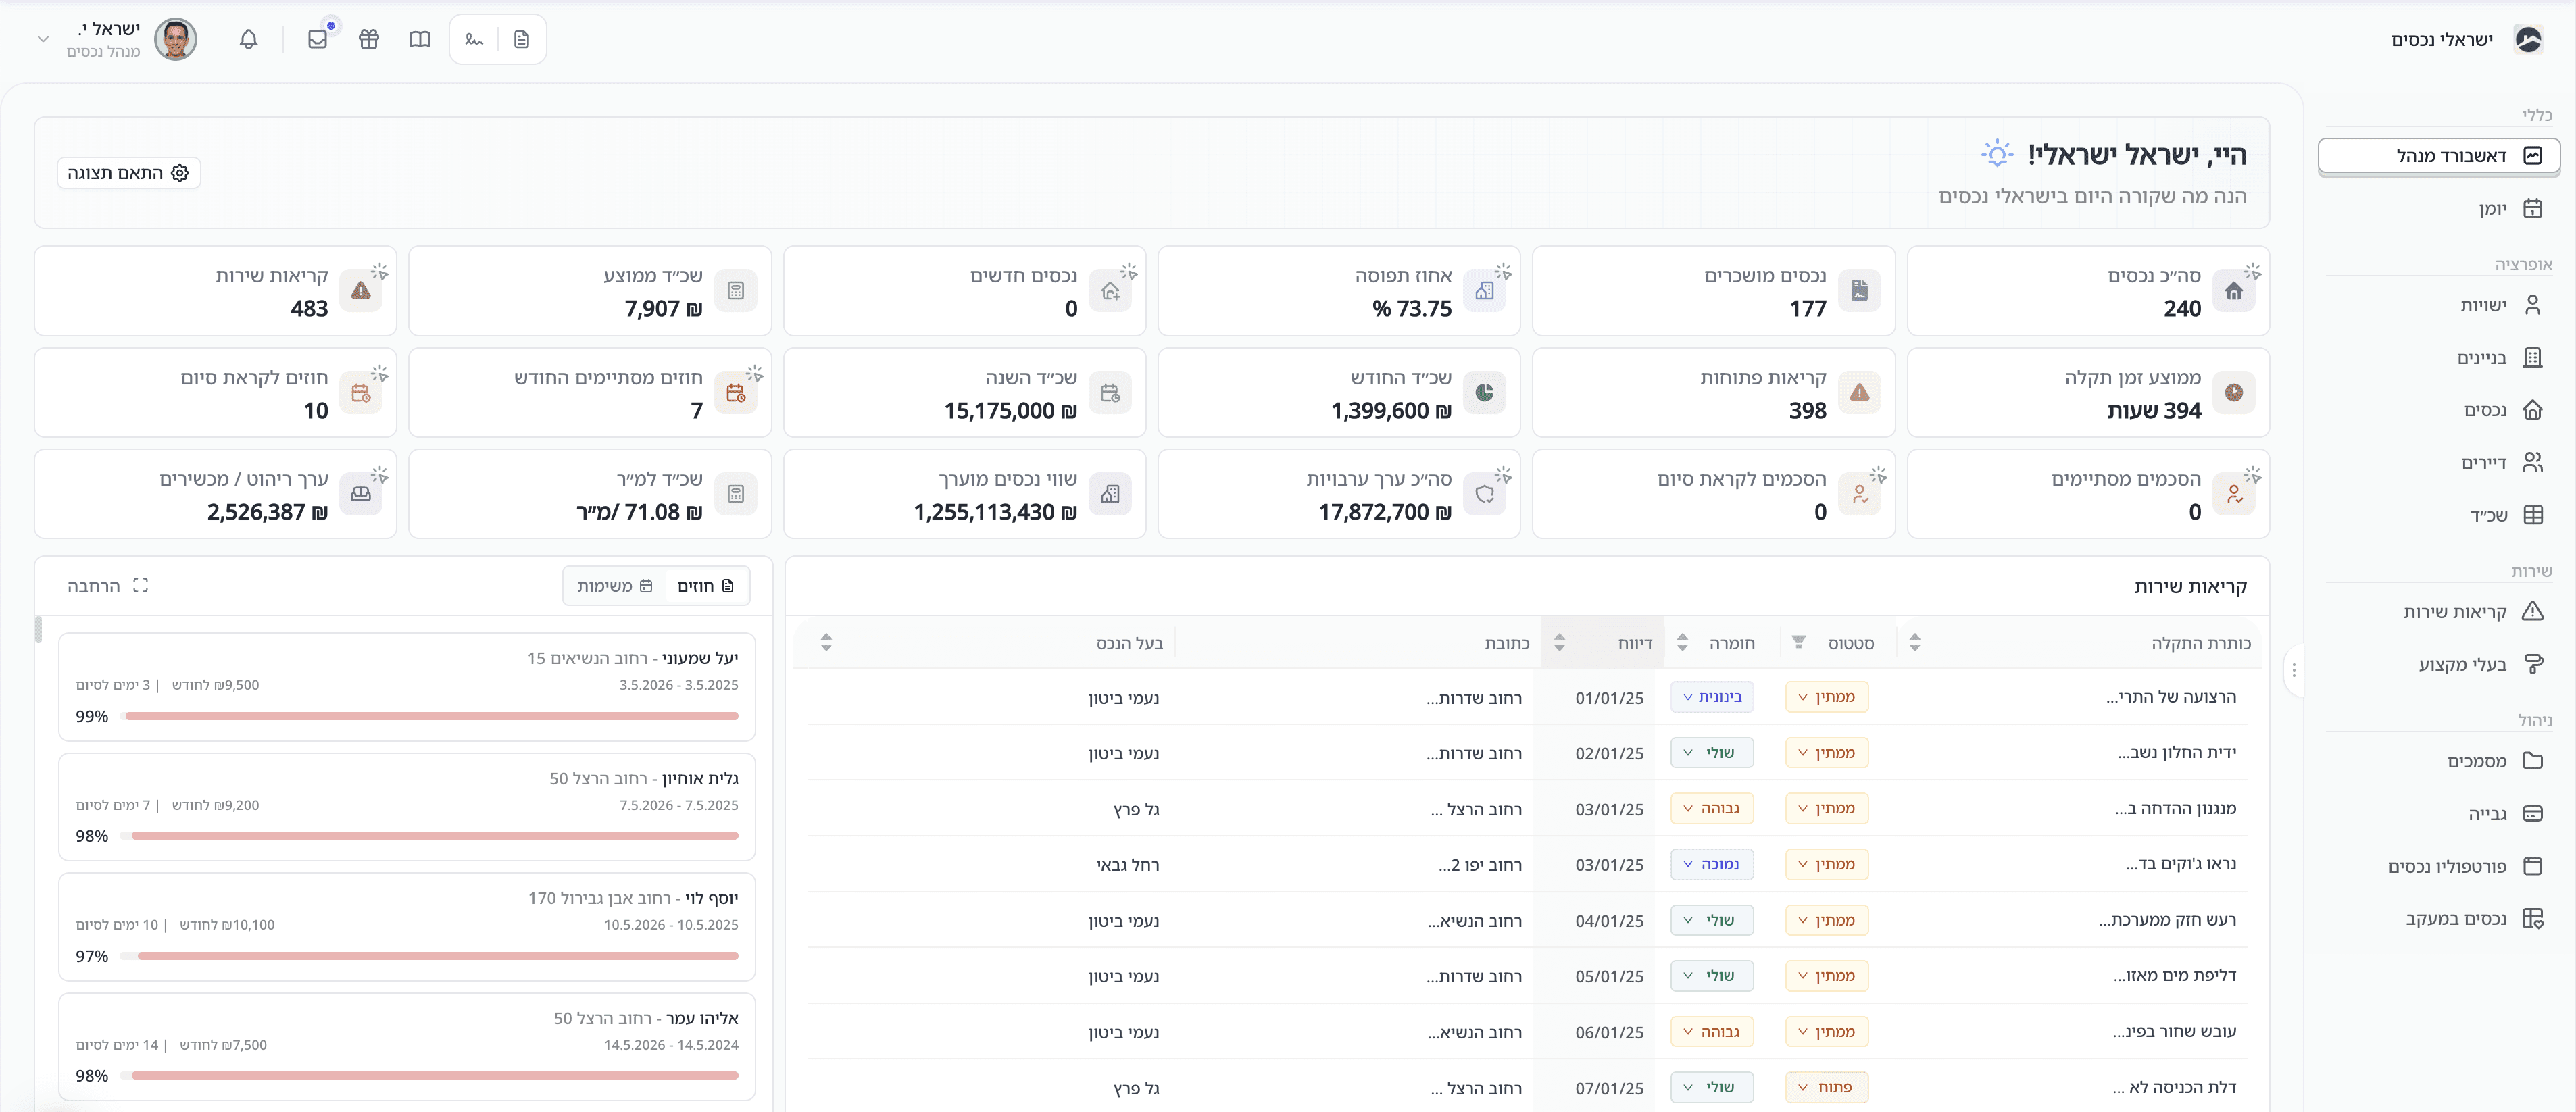
Task: Click the warning icon on קריאות פתוחות card
Action: [1859, 392]
